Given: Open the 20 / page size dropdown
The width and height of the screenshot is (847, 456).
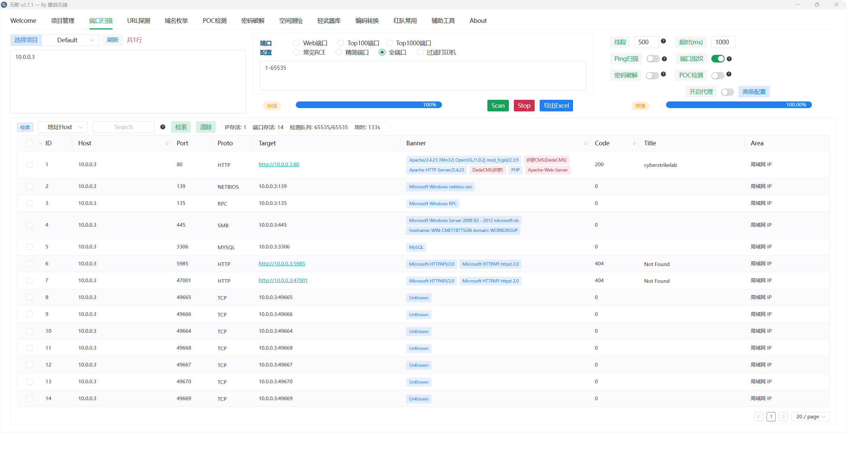Looking at the screenshot, I should pyautogui.click(x=810, y=417).
